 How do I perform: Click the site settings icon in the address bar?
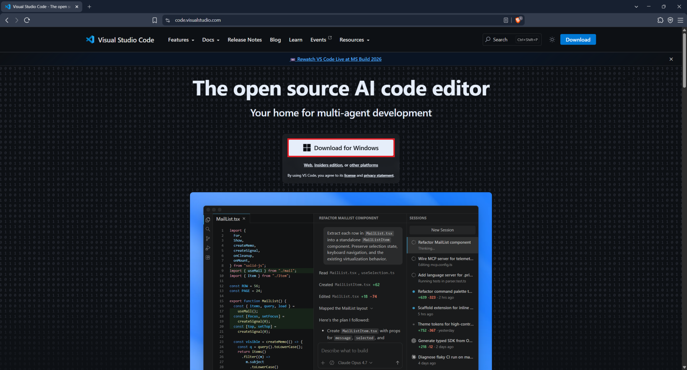(x=168, y=20)
